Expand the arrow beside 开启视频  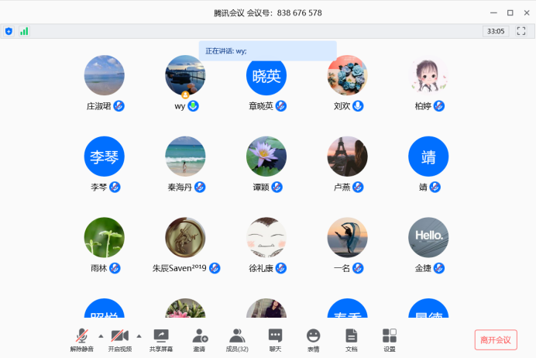click(139, 336)
